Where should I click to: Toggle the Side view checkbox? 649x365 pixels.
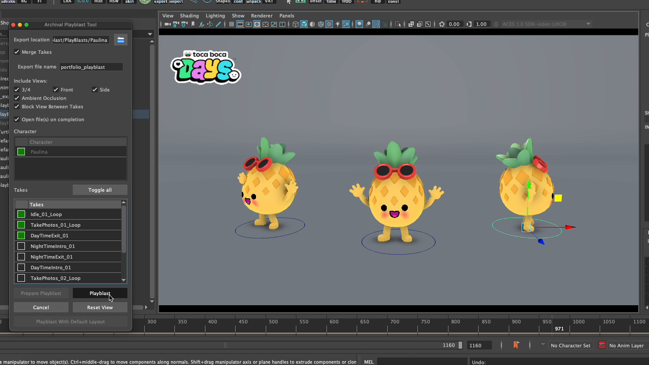click(94, 90)
